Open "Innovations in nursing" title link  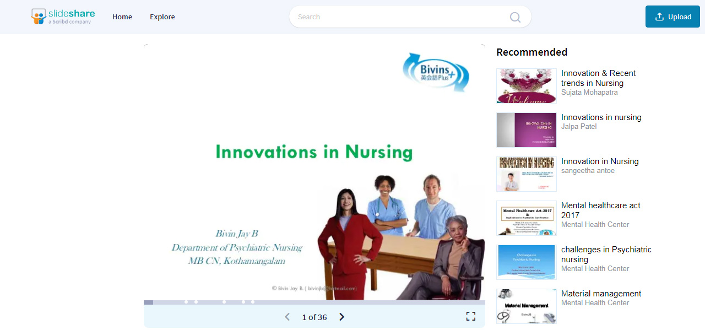point(601,117)
